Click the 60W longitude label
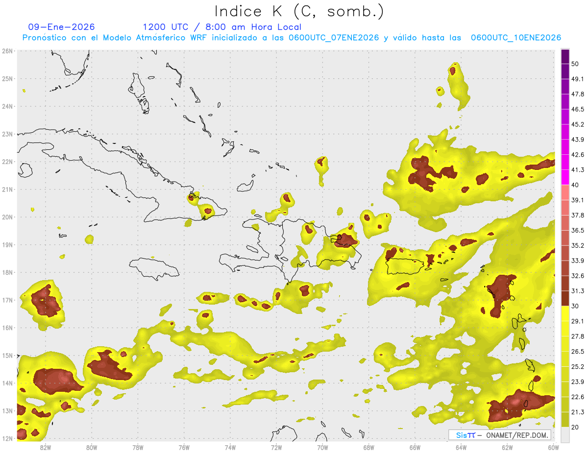Screen dimensions: 588x454 pyautogui.click(x=553, y=447)
